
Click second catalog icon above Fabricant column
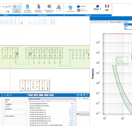click(x=81, y=95)
